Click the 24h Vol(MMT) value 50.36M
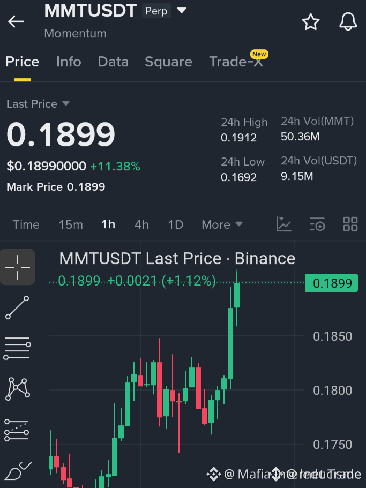 [x=300, y=137]
